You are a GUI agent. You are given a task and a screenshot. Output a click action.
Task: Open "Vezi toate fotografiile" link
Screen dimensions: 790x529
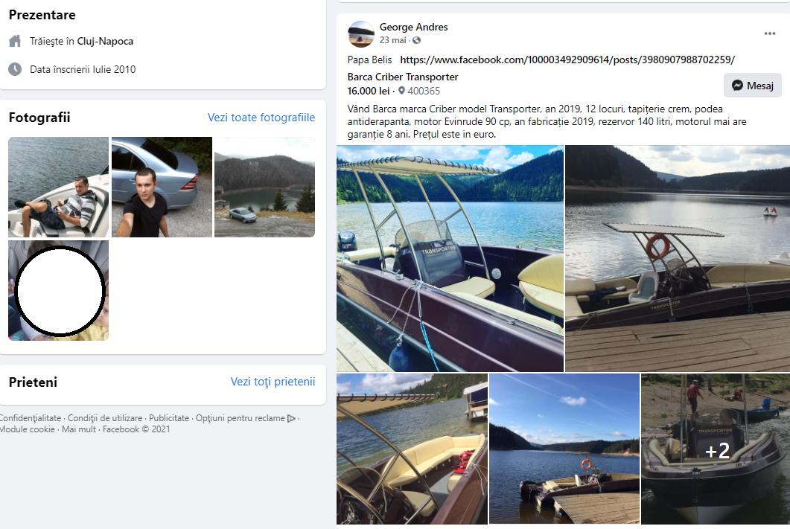pyautogui.click(x=261, y=118)
